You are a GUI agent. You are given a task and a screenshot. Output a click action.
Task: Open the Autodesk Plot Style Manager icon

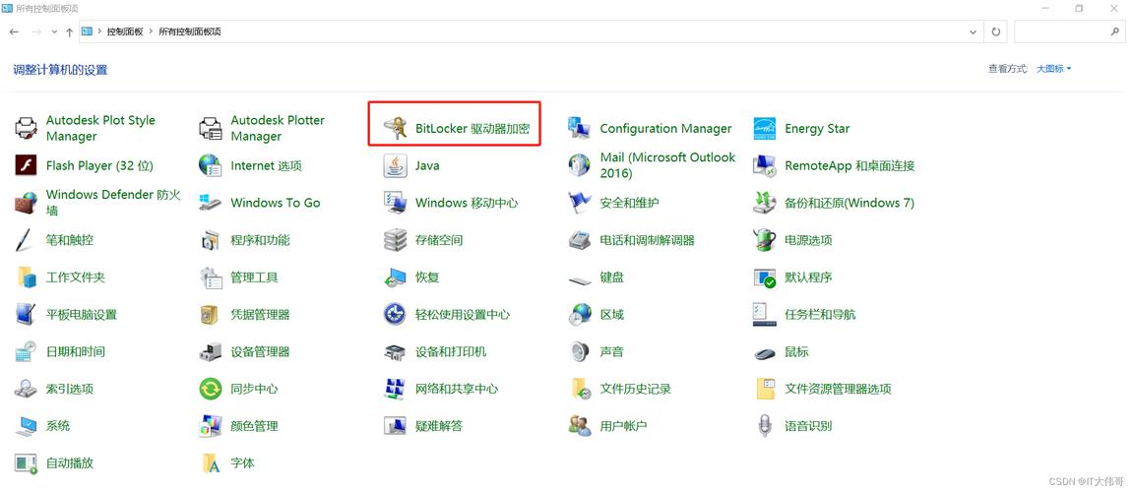point(26,129)
